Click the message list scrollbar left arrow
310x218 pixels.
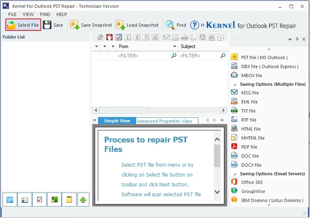96,110
